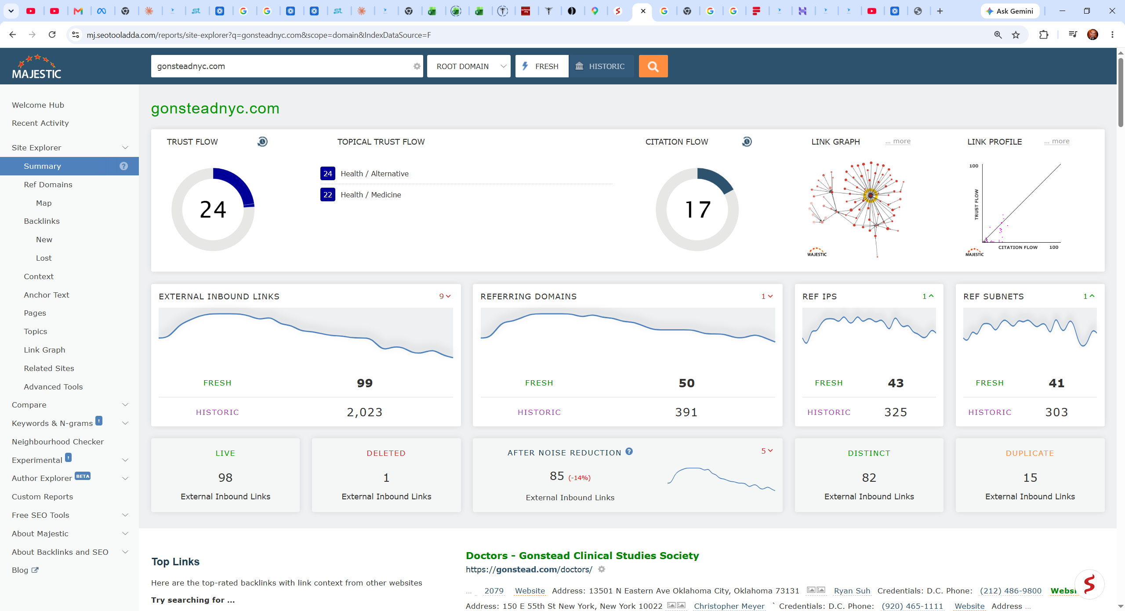Open Related Sites in sidebar
The width and height of the screenshot is (1125, 611).
(x=49, y=368)
